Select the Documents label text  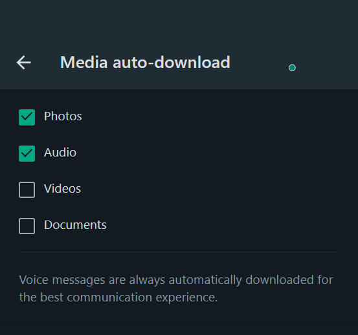tap(75, 225)
